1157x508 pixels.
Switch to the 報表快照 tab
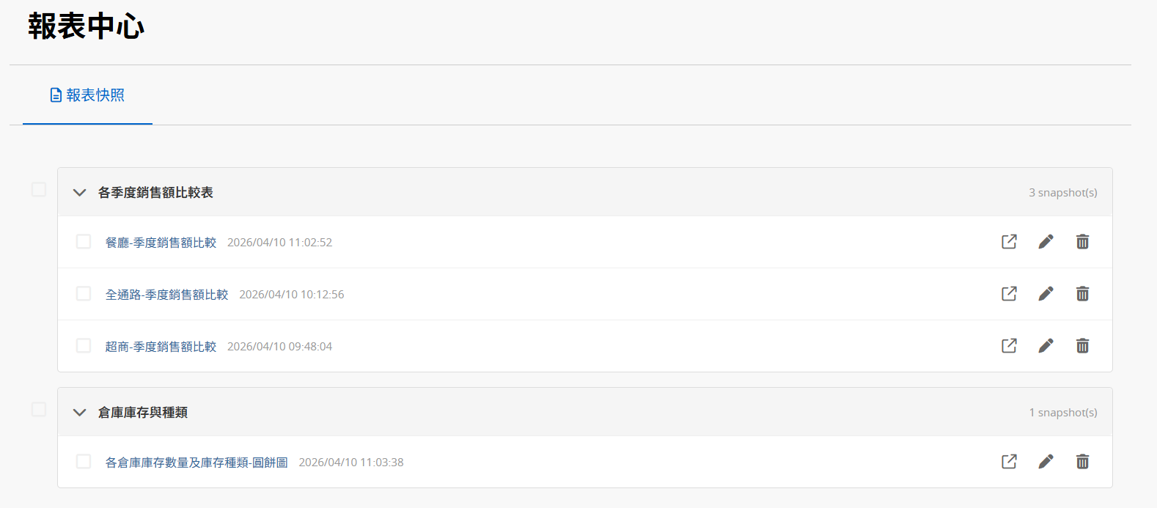point(88,95)
